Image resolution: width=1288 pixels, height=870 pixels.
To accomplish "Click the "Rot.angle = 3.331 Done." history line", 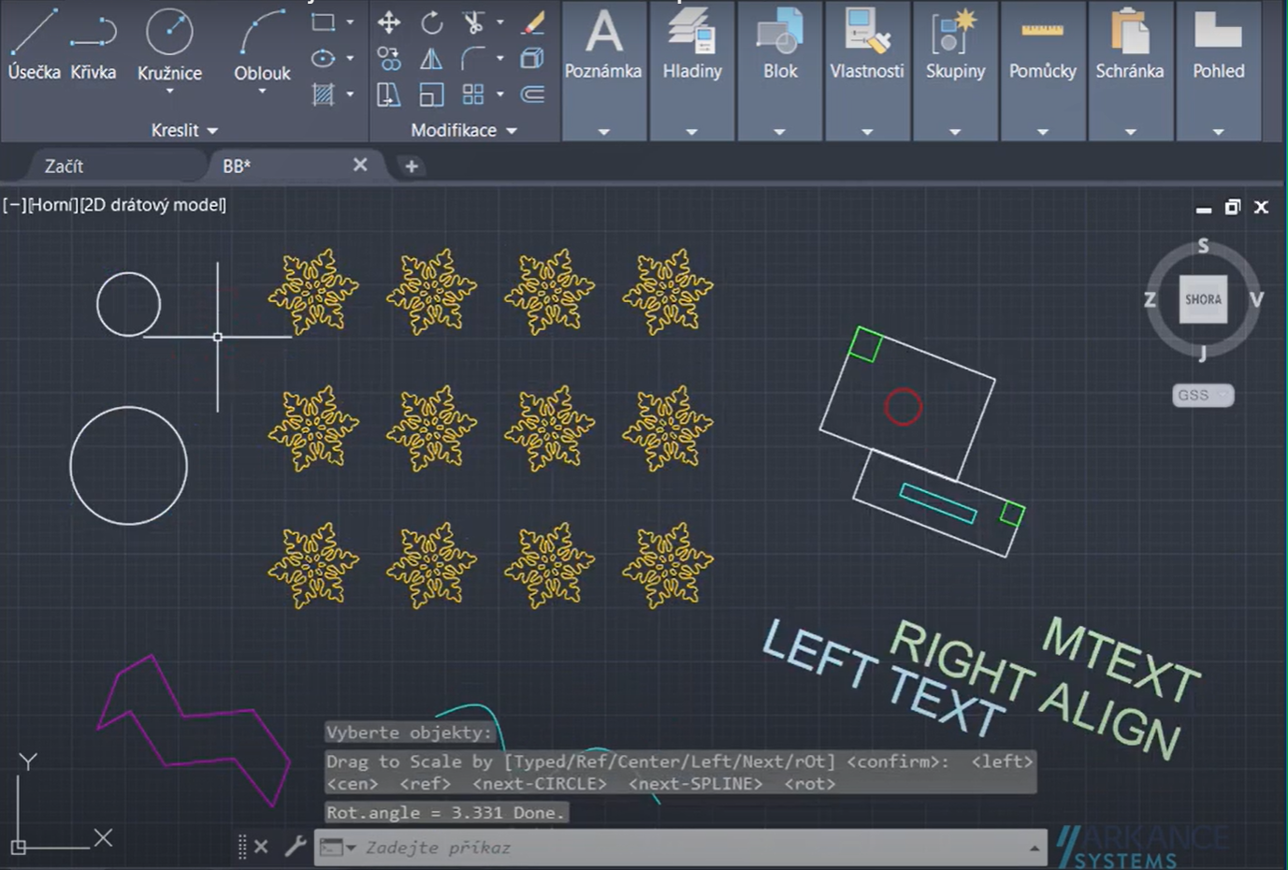I will coord(446,812).
